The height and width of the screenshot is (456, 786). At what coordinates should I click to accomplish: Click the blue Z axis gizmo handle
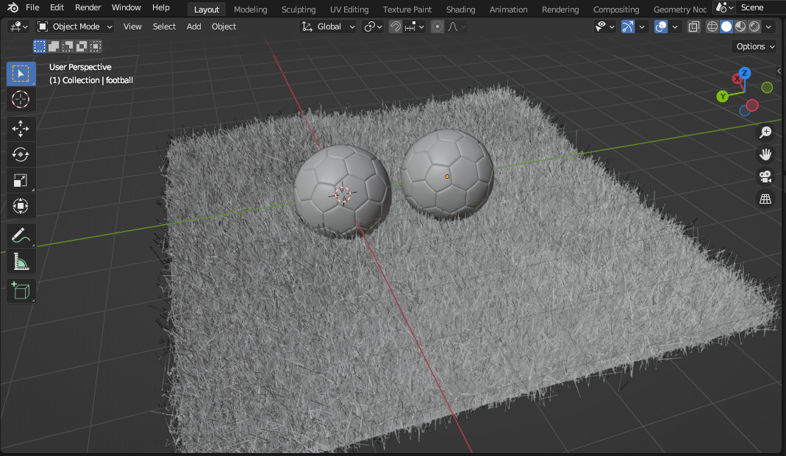[745, 74]
